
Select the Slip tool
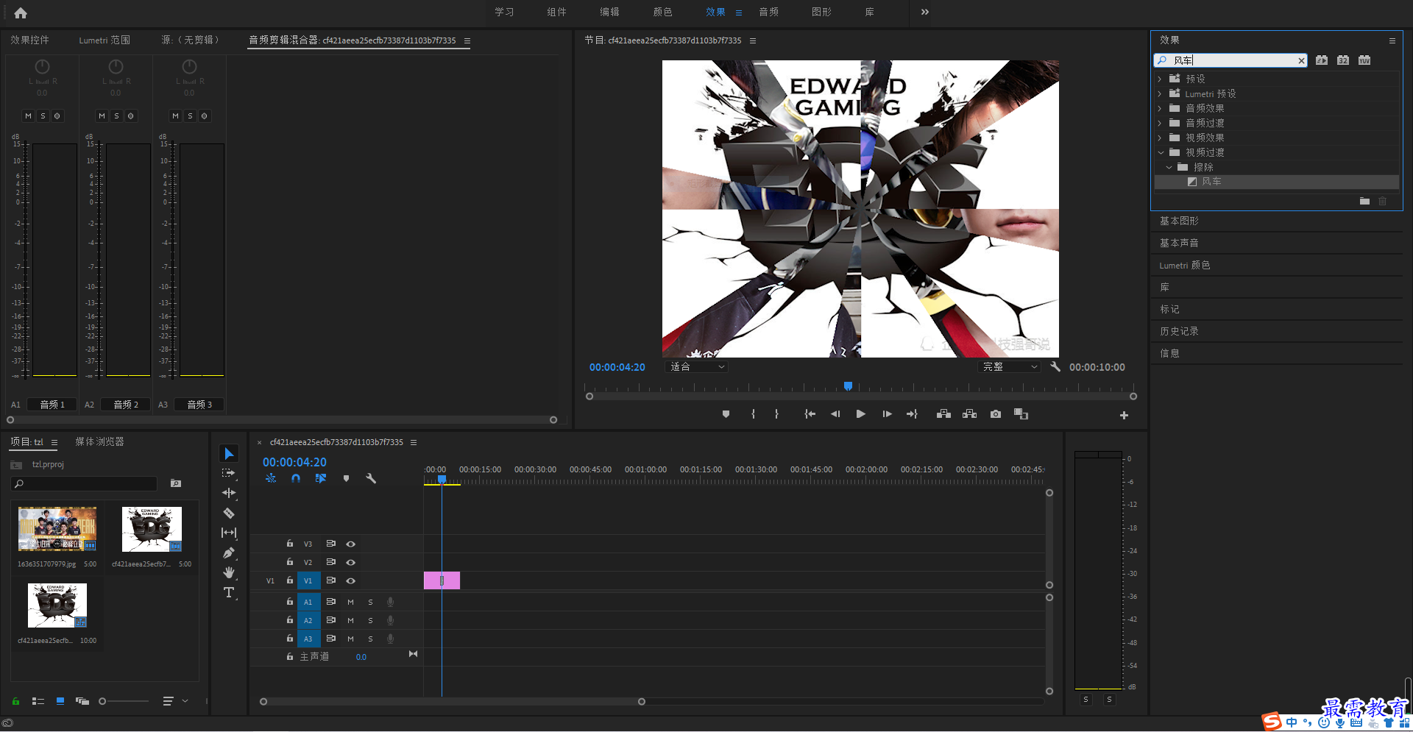click(x=229, y=533)
